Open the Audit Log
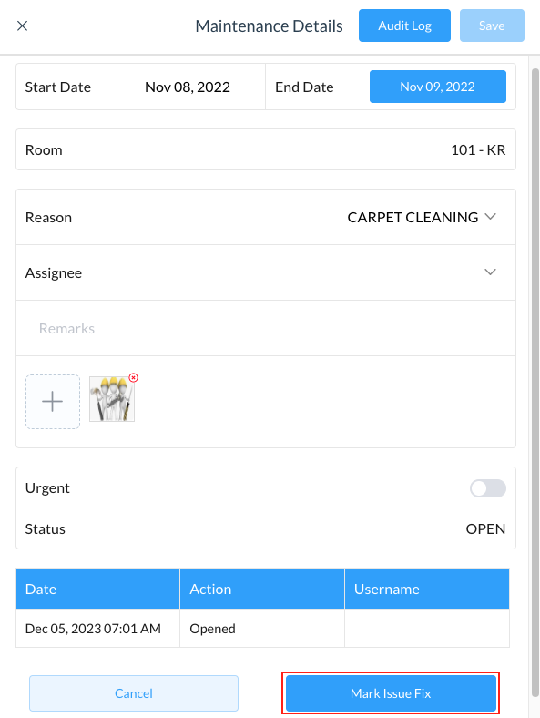 tap(404, 26)
